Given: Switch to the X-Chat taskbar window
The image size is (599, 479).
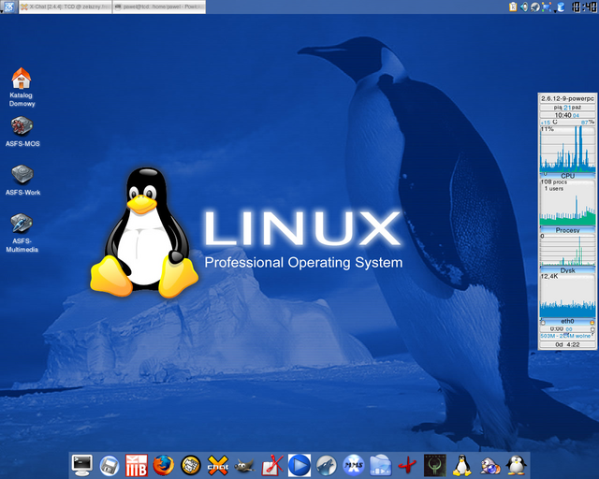Looking at the screenshot, I should pyautogui.click(x=65, y=7).
